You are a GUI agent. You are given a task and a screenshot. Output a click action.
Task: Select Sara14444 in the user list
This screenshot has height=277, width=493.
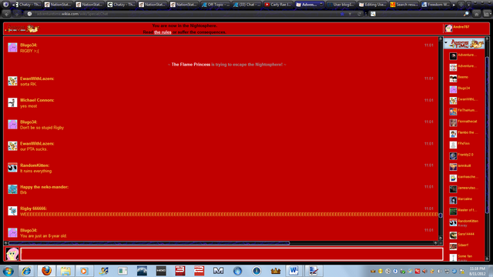pos(464,235)
